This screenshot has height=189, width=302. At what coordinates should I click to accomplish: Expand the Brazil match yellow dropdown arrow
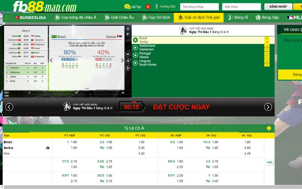click(267, 38)
